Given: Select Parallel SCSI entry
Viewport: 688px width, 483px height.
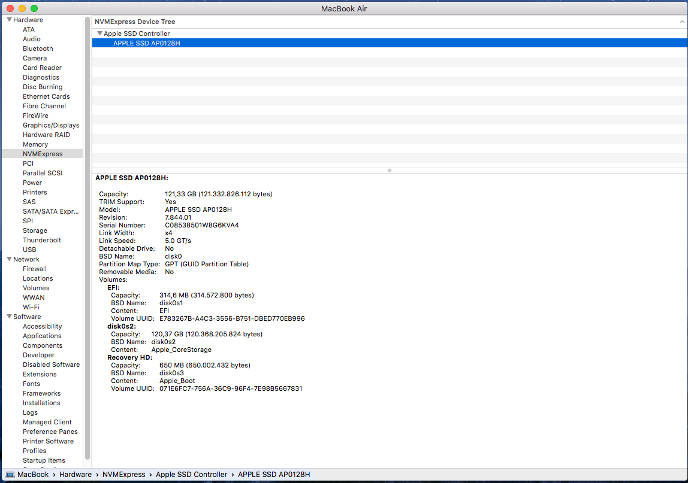Looking at the screenshot, I should click(x=43, y=173).
